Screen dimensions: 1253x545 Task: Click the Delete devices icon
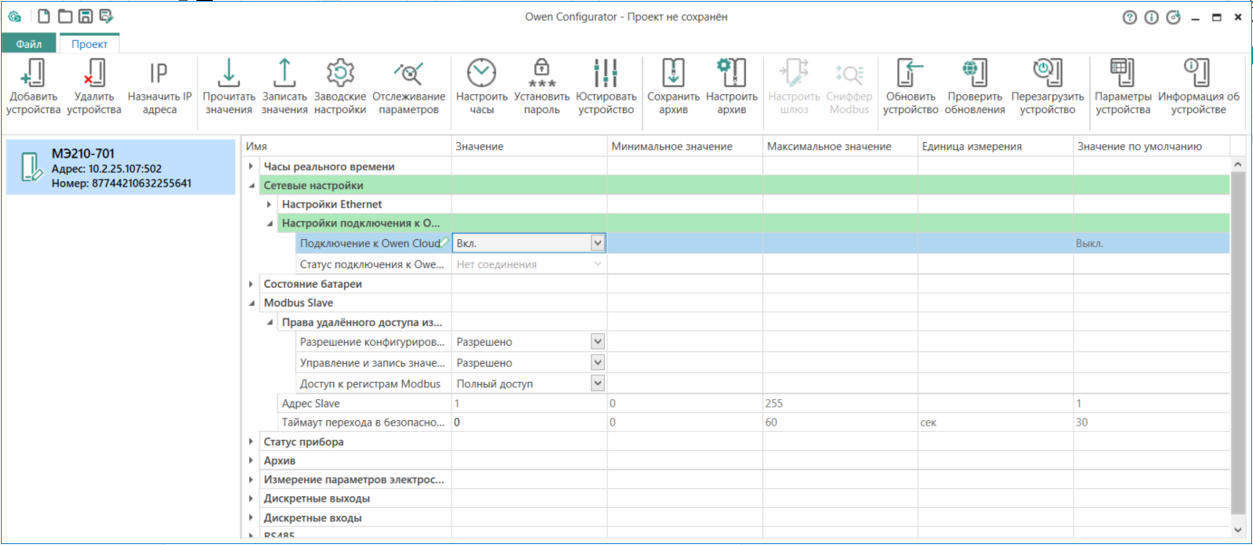click(x=93, y=73)
